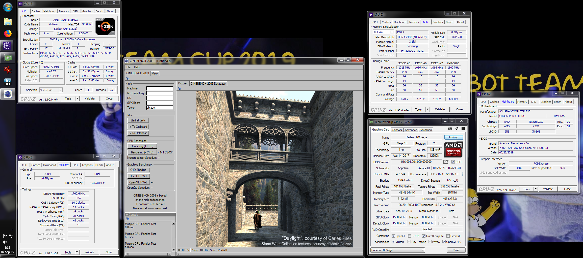Select the Cinebench sphere taskbar icon

pyautogui.click(x=8, y=94)
